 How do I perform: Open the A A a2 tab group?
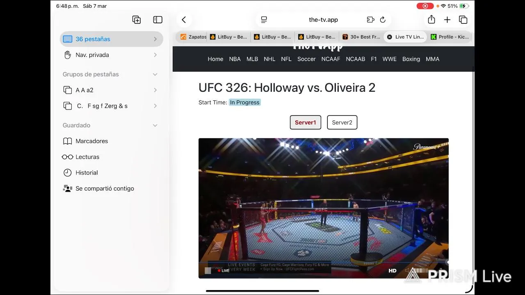pos(111,90)
